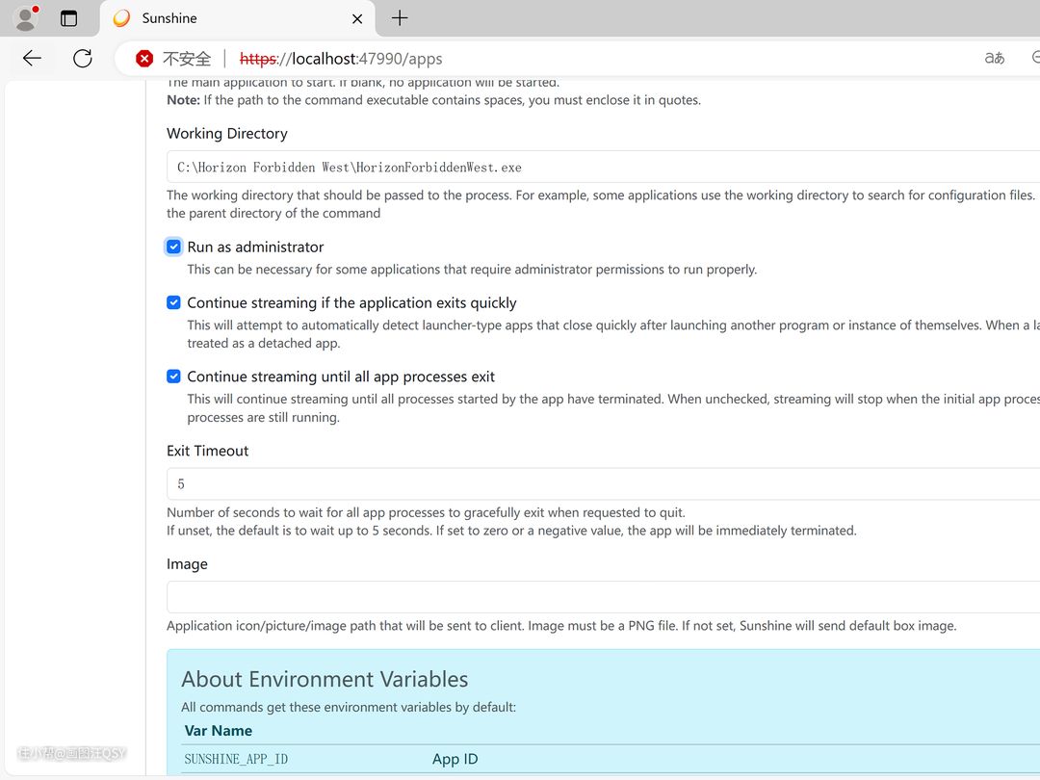Click the 不安全 security label
Screen dimensions: 1040x780
pos(187,59)
